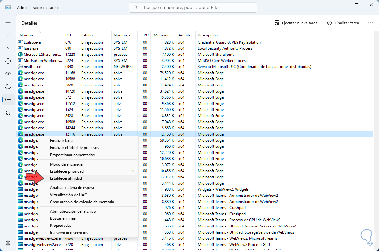Click Ejecutar nueva tarea button
This screenshot has height=251, width=379.
[296, 23]
